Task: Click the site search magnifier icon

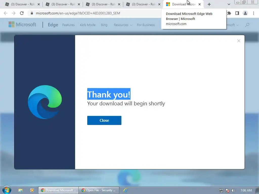Action: click(x=247, y=25)
